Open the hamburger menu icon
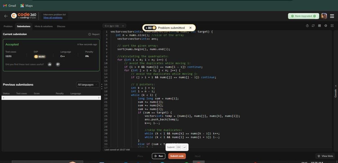The height and width of the screenshot is (163, 338). click(332, 16)
